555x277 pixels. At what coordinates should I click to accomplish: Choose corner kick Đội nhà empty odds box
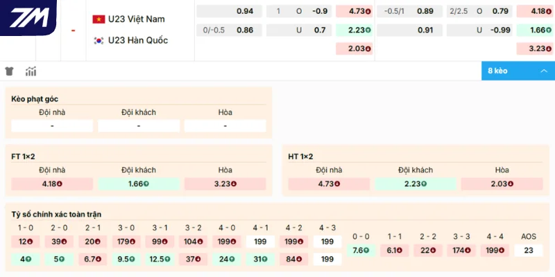pos(52,126)
